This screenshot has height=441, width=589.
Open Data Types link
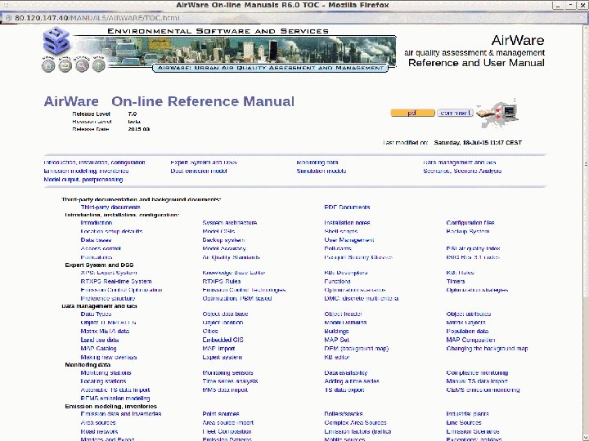point(97,314)
